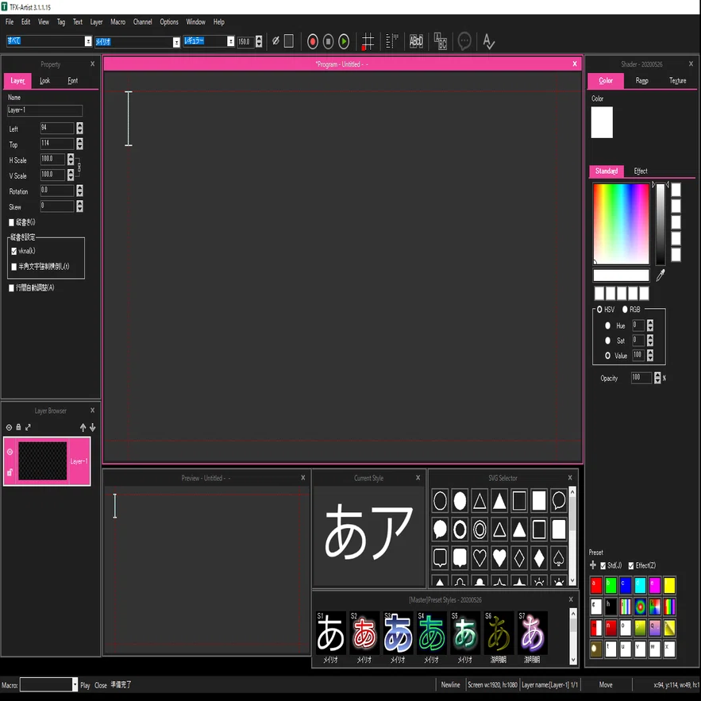Move layer down with the down arrow
701x701 pixels.
click(x=93, y=427)
